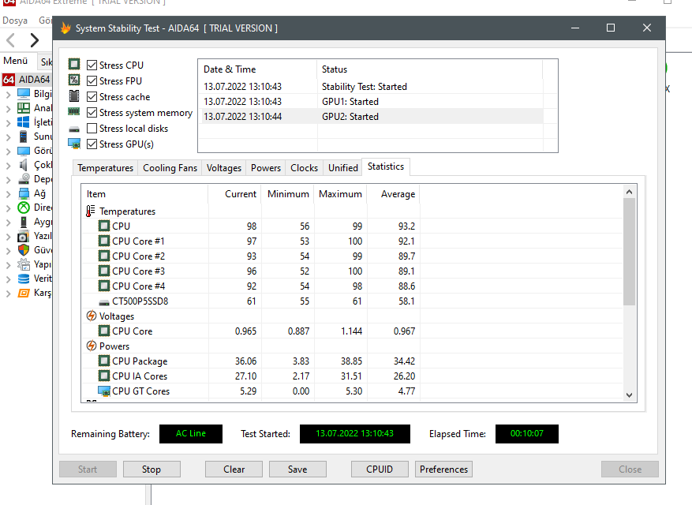Click the DirectX Xbox icon in sidebar
This screenshot has width=692, height=505.
[24, 208]
